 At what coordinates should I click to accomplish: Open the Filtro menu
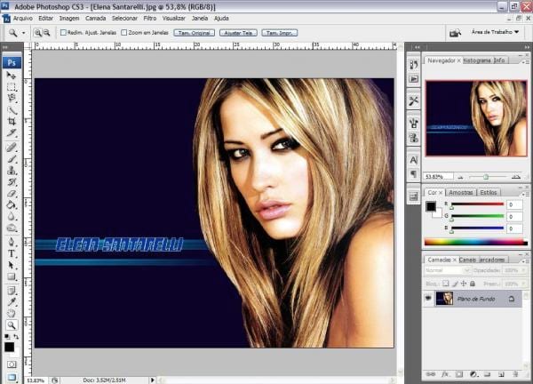pos(149,19)
